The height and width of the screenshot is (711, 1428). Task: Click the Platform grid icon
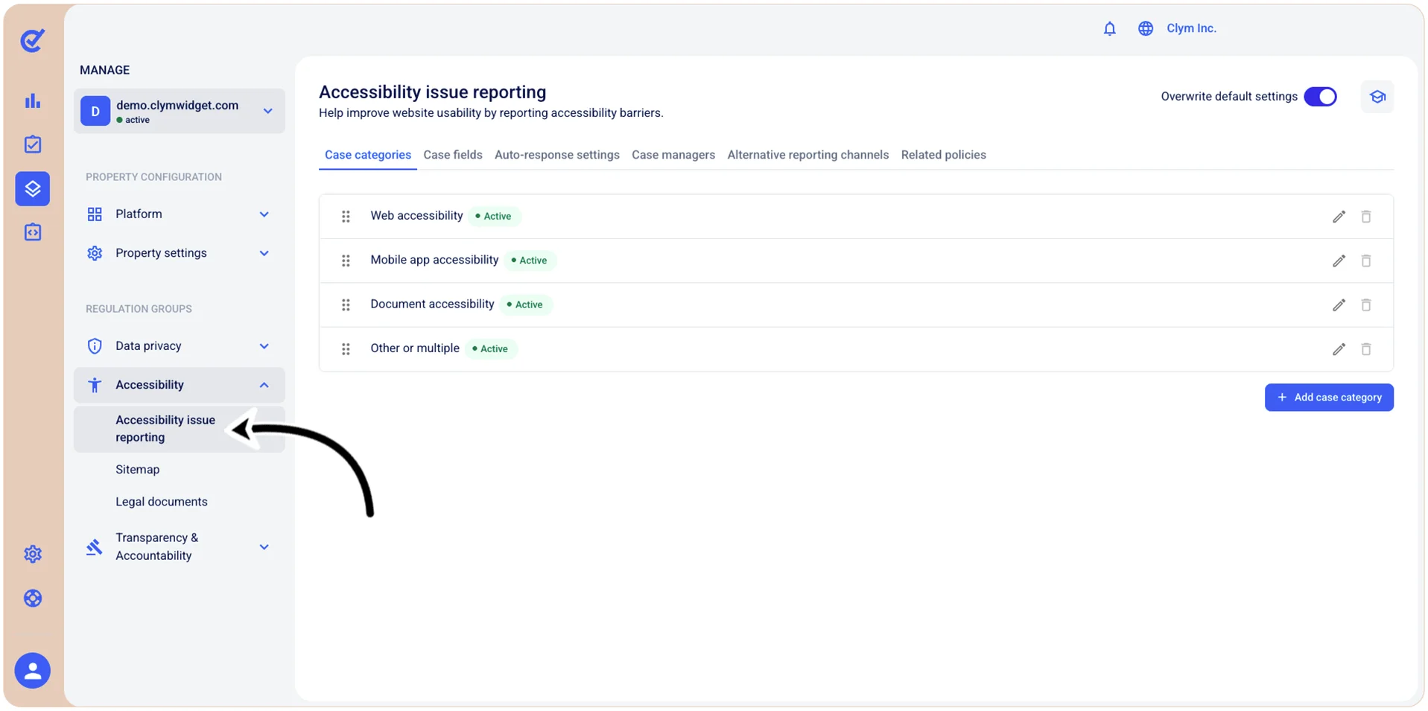(x=95, y=214)
